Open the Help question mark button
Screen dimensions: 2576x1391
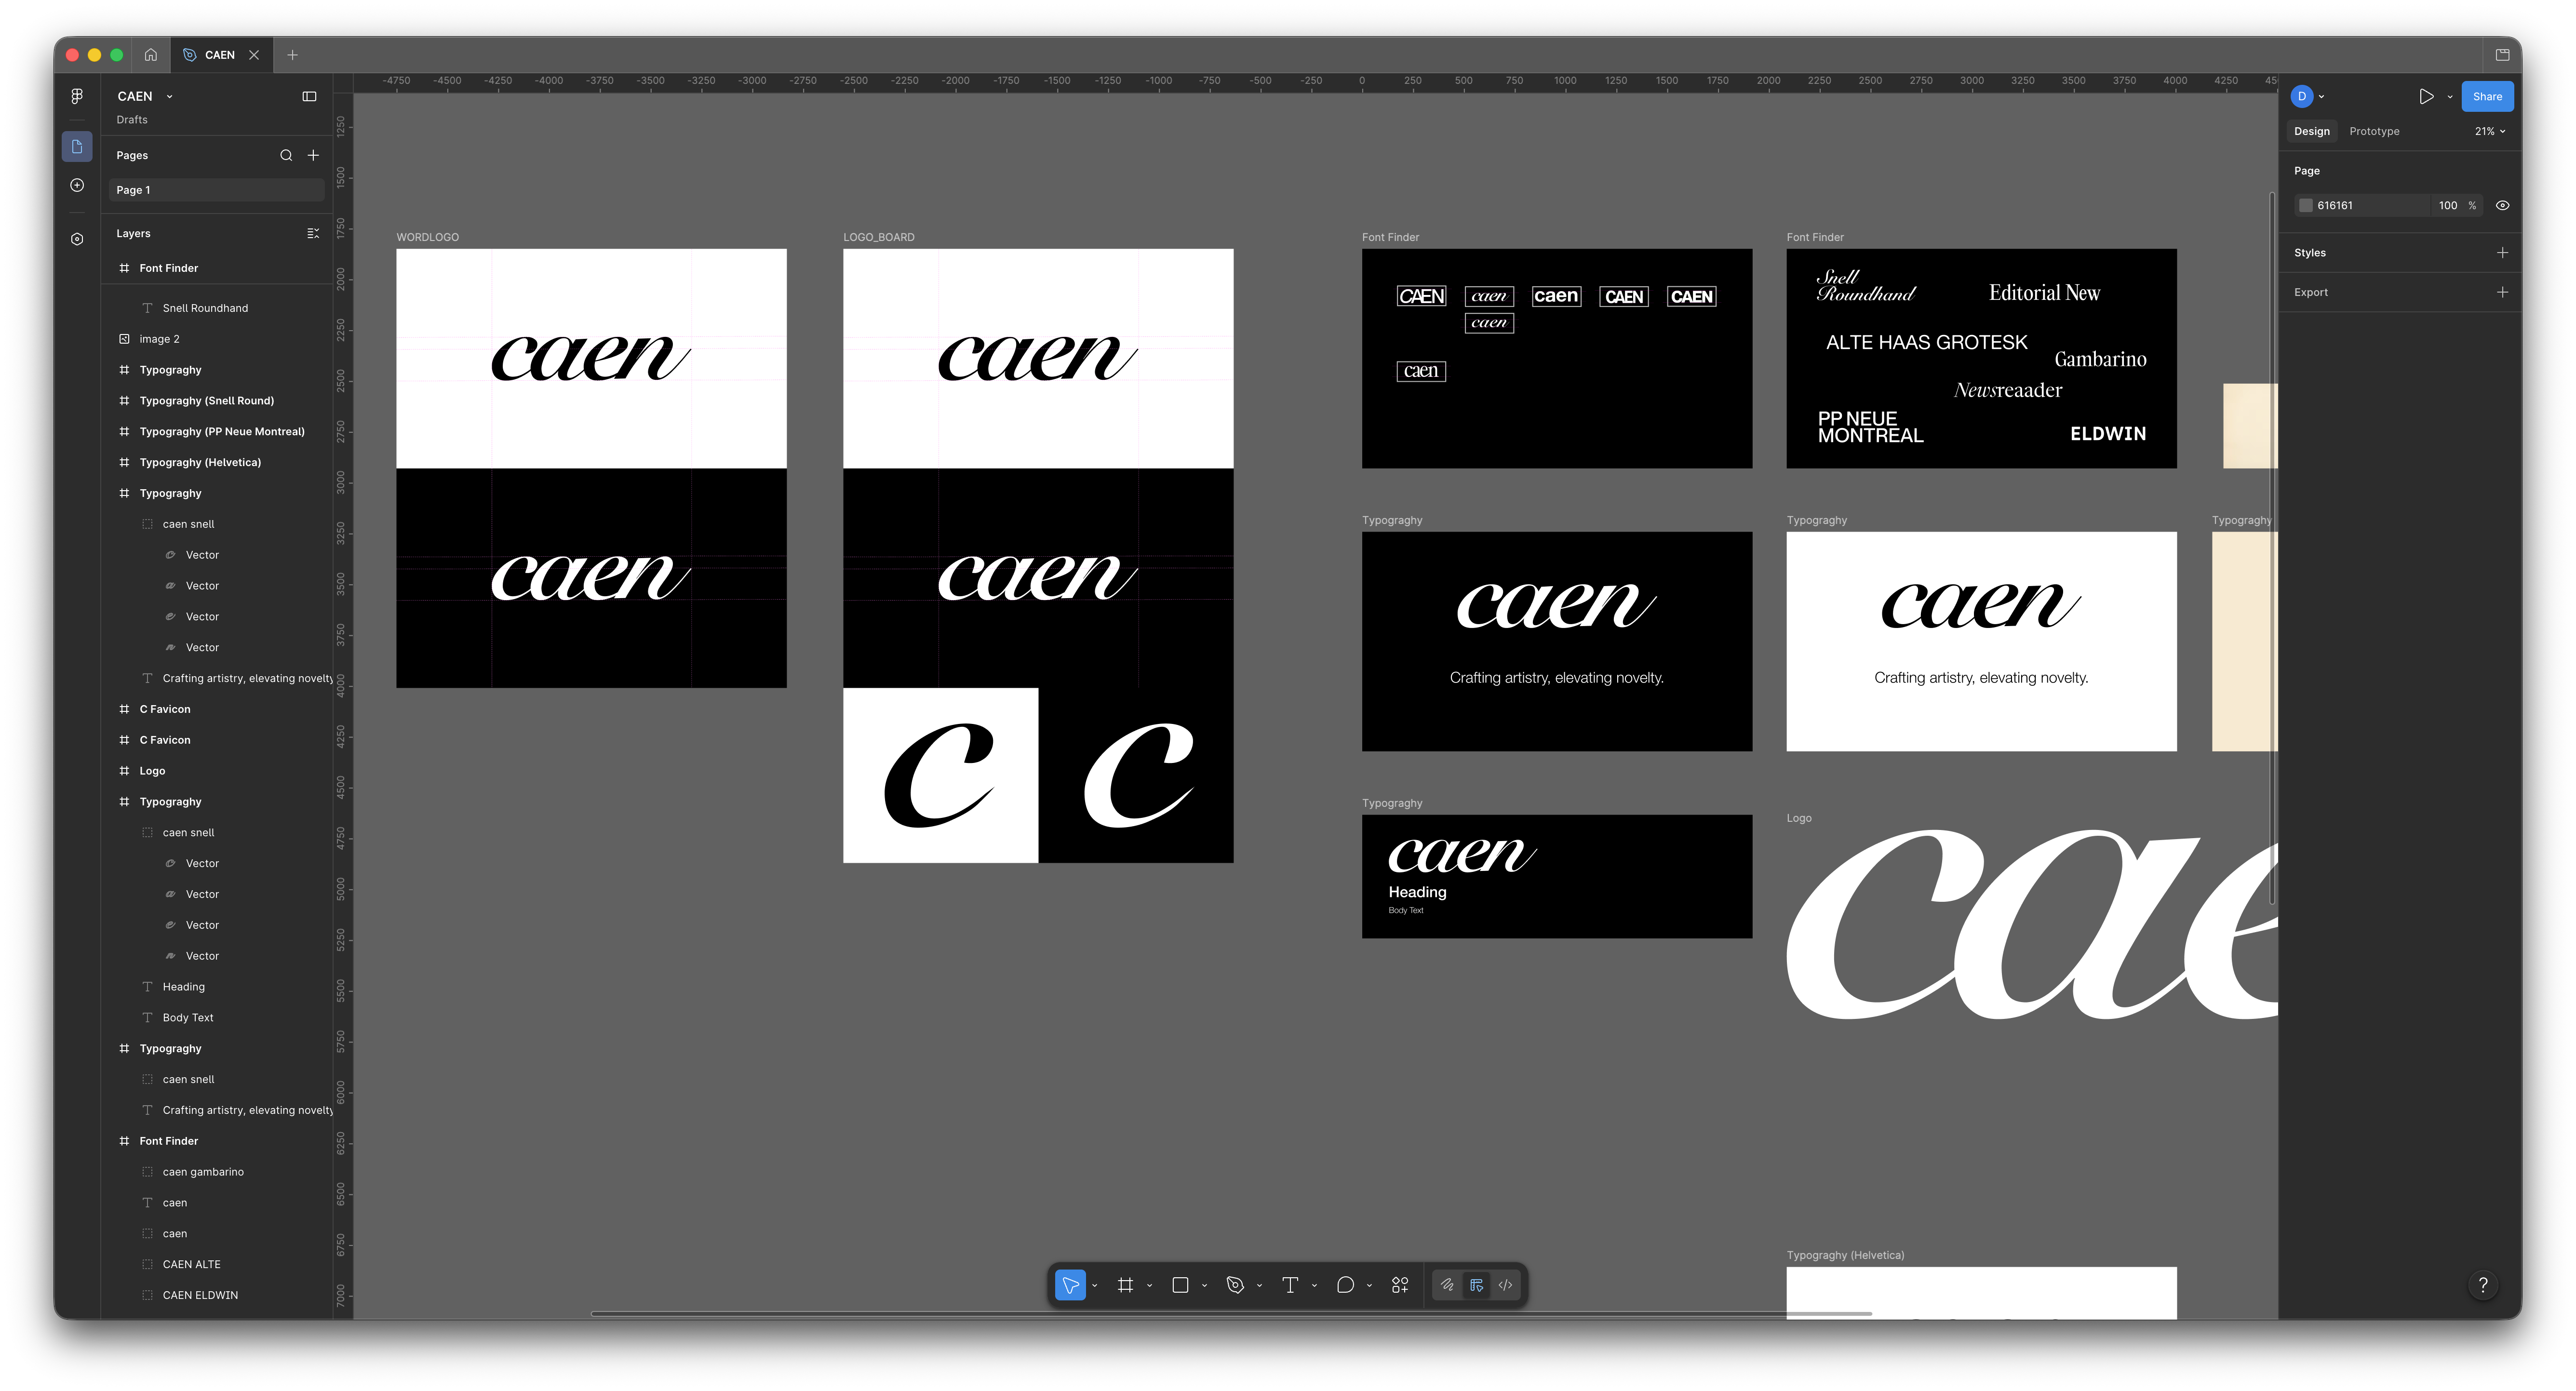(2482, 1285)
